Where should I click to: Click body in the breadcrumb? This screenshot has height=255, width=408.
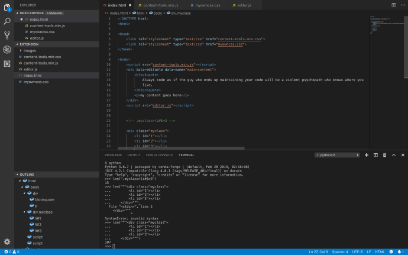tap(158, 13)
